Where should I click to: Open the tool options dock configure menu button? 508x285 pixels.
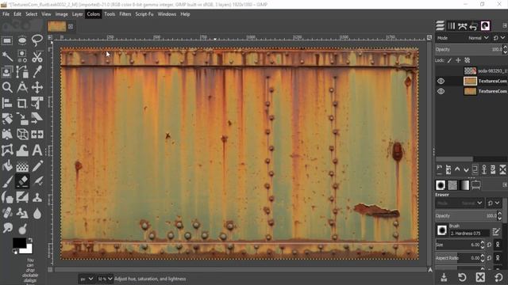[x=505, y=184]
